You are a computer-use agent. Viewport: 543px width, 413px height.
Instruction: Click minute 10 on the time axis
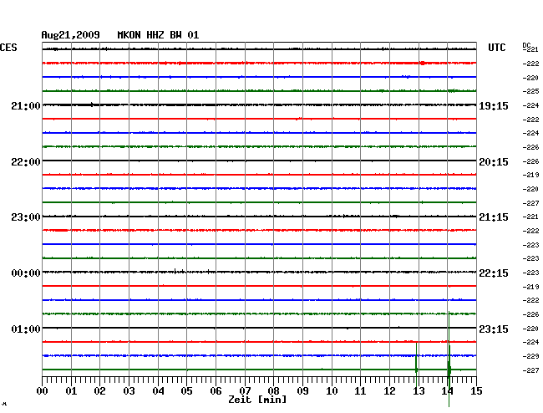pyautogui.click(x=332, y=391)
